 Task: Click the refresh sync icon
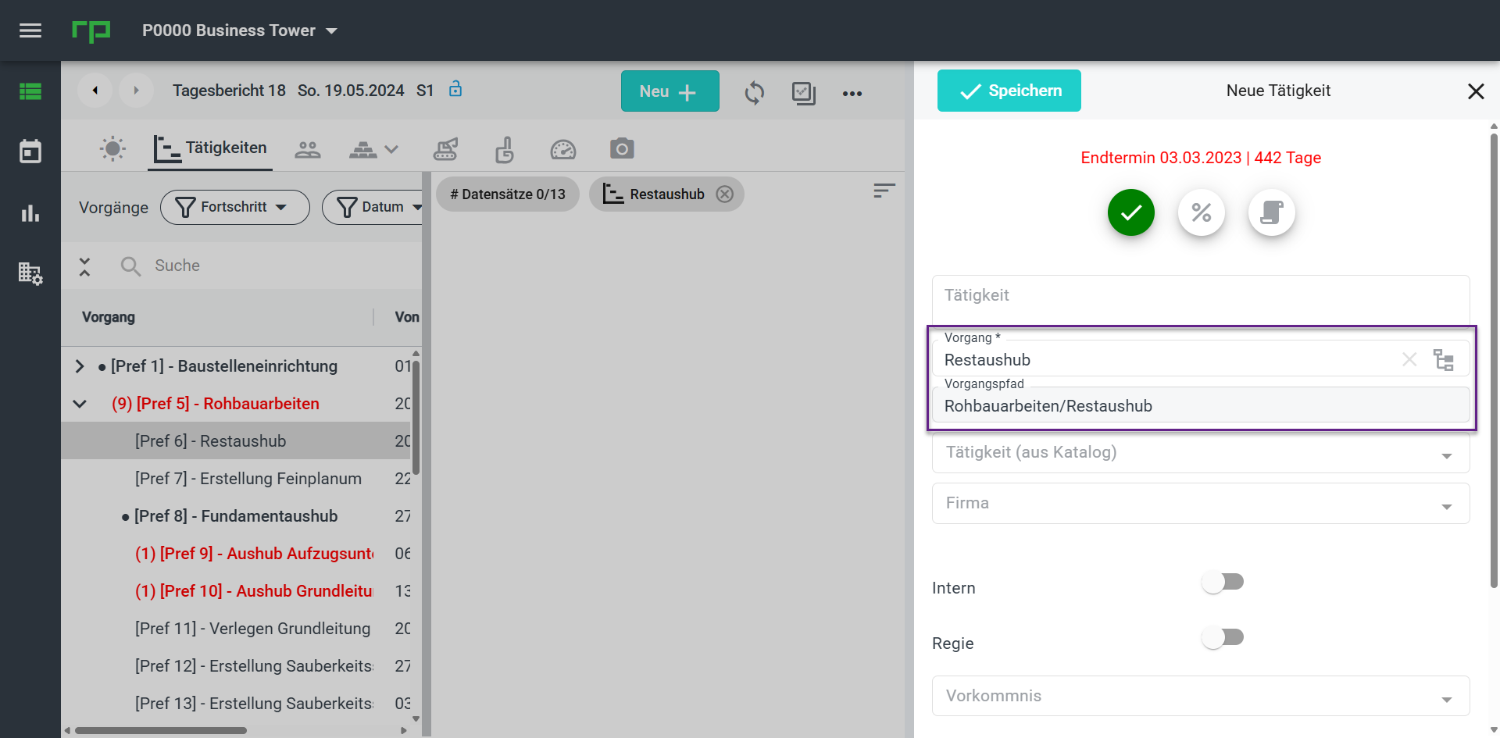(754, 93)
